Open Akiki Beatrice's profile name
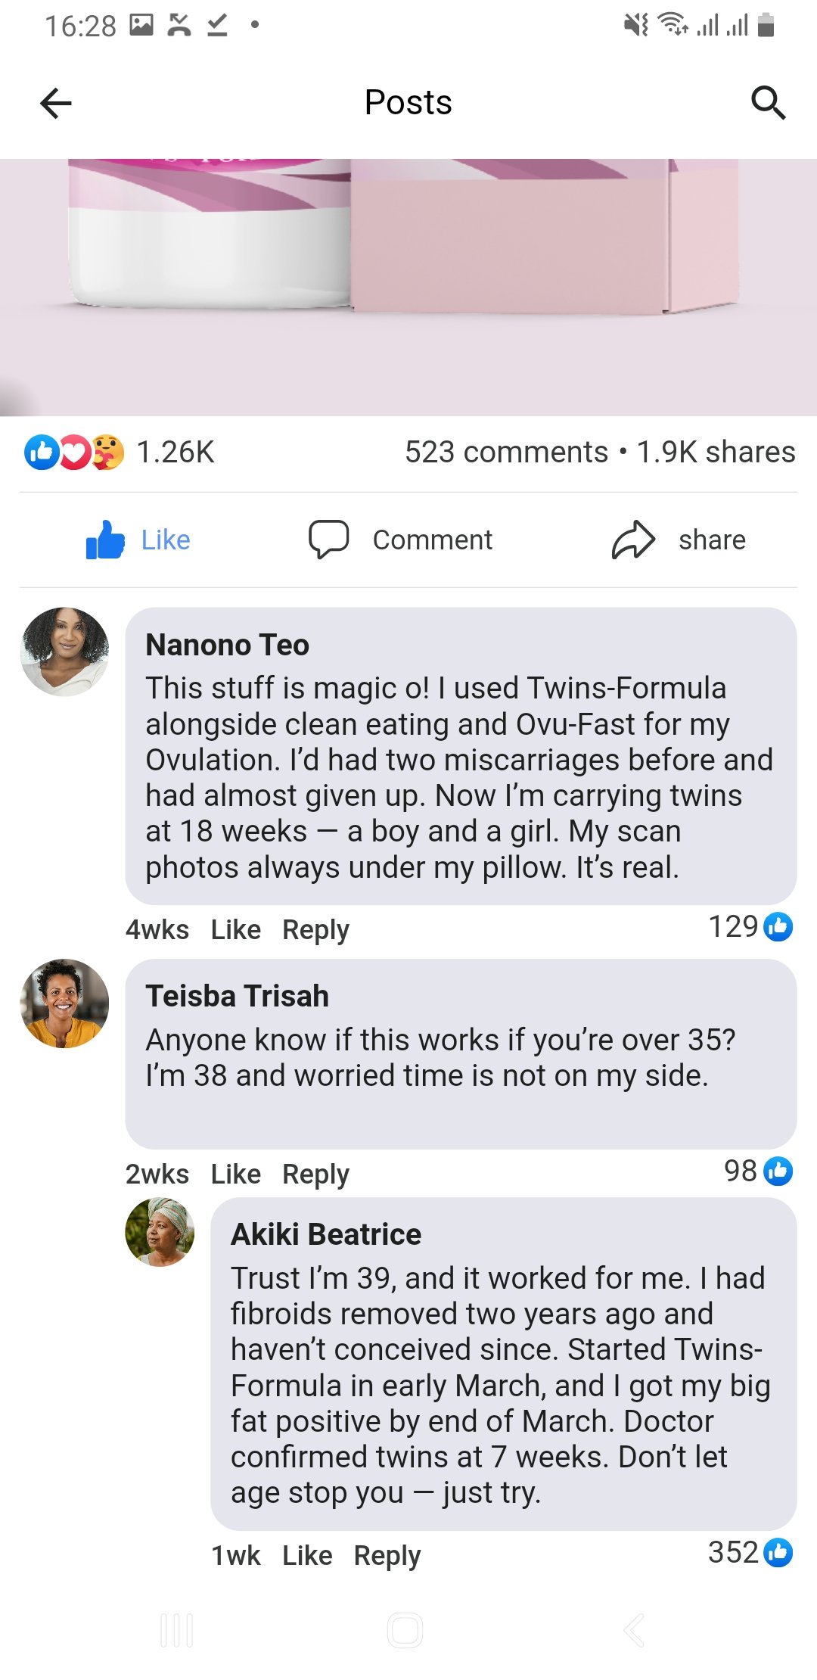This screenshot has height=1680, width=817. coord(326,1235)
